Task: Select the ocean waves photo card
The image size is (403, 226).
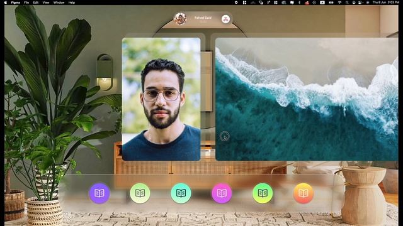Action: [307, 99]
